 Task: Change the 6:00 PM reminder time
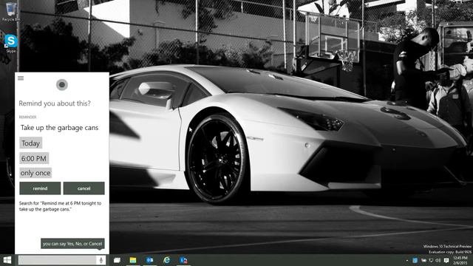[x=34, y=158]
